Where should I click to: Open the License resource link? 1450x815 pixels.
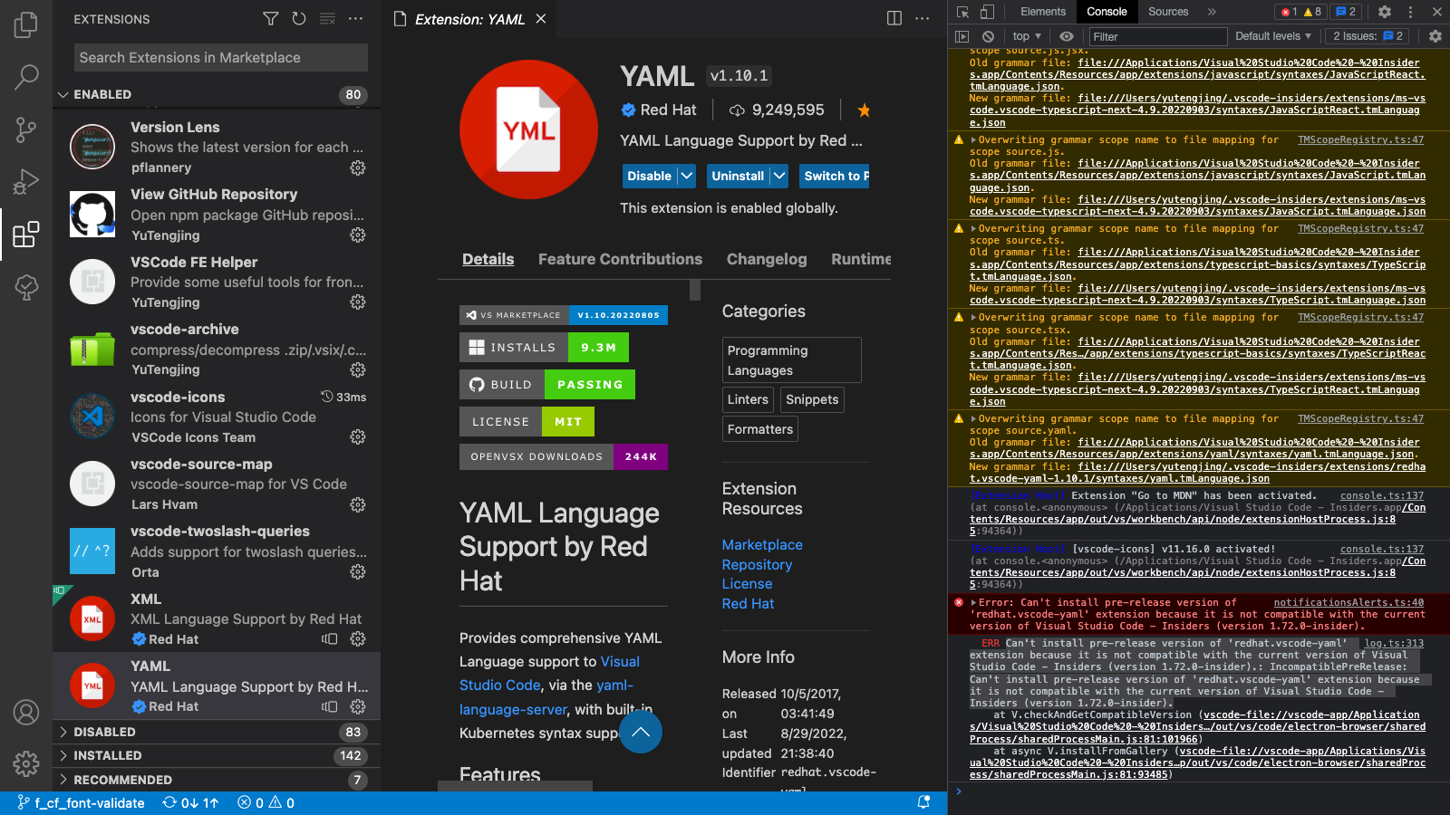tap(747, 584)
